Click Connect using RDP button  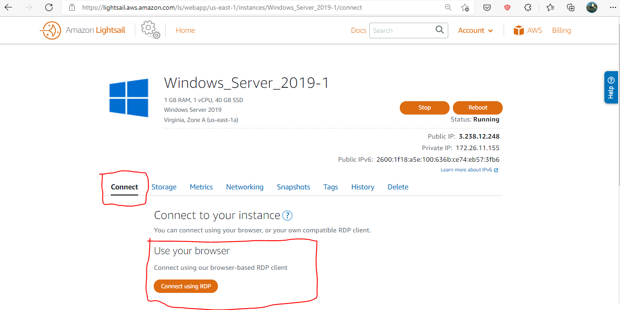tap(186, 286)
